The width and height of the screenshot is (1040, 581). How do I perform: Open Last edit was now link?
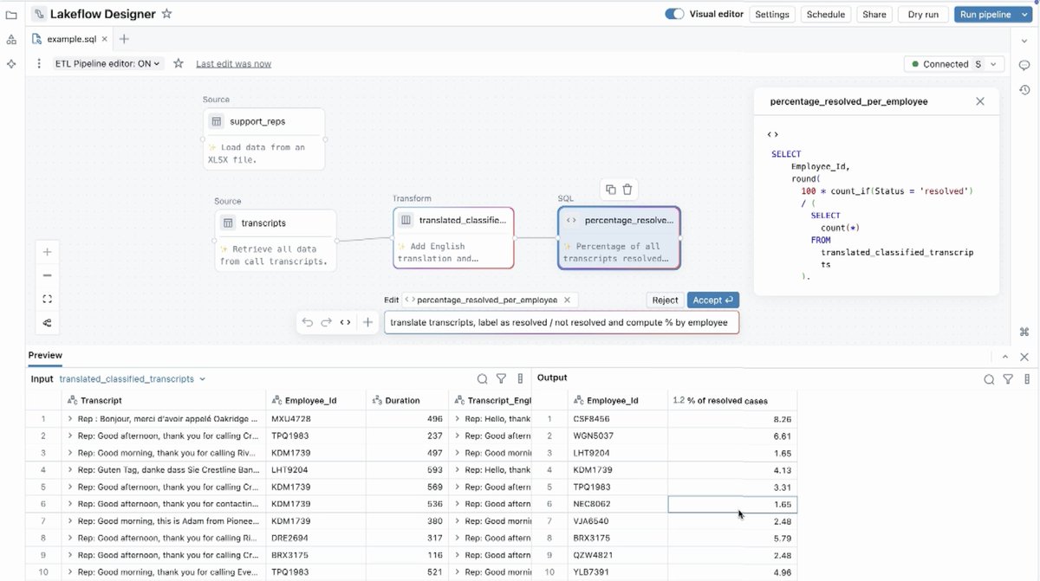tap(233, 64)
